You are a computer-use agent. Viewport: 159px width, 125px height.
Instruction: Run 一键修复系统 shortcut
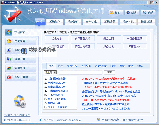pyautogui.click(x=135, y=38)
